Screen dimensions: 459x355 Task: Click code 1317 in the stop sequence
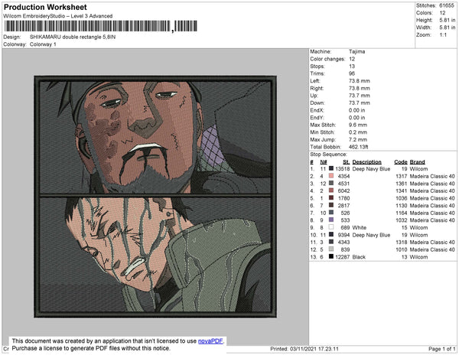(402, 176)
